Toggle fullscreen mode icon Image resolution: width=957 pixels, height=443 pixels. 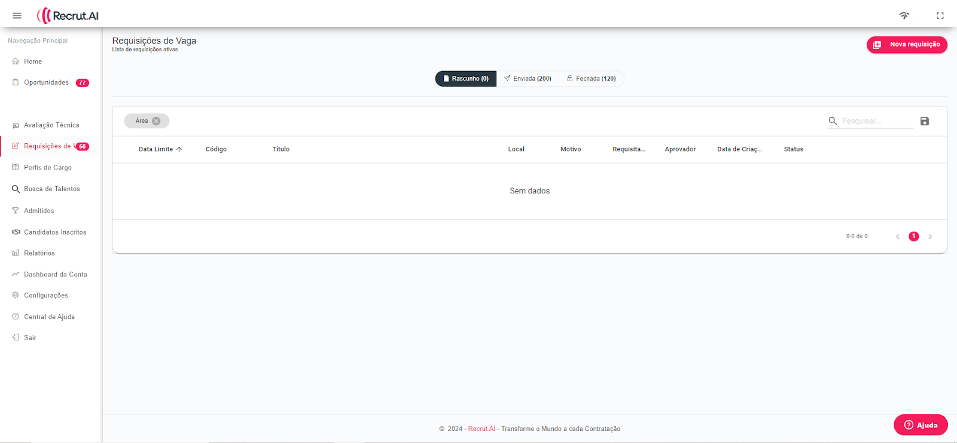point(940,16)
